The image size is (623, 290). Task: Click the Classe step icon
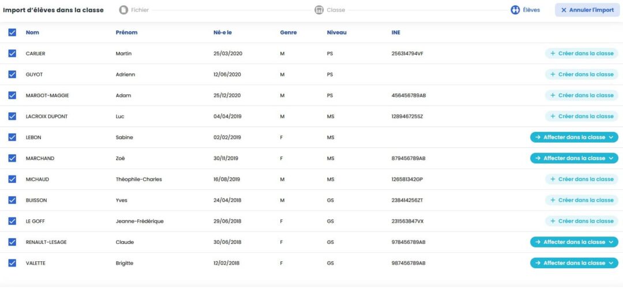[x=319, y=10]
